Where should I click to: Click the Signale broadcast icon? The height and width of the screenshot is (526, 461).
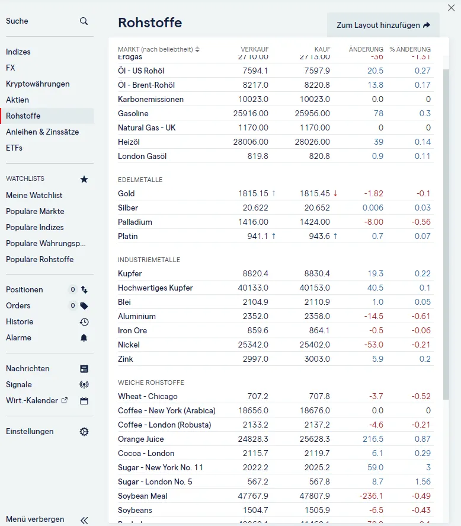point(84,385)
